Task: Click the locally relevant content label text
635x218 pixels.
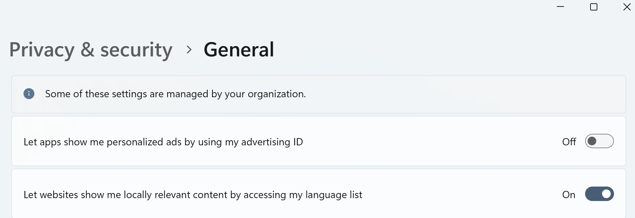Action: pos(193,195)
